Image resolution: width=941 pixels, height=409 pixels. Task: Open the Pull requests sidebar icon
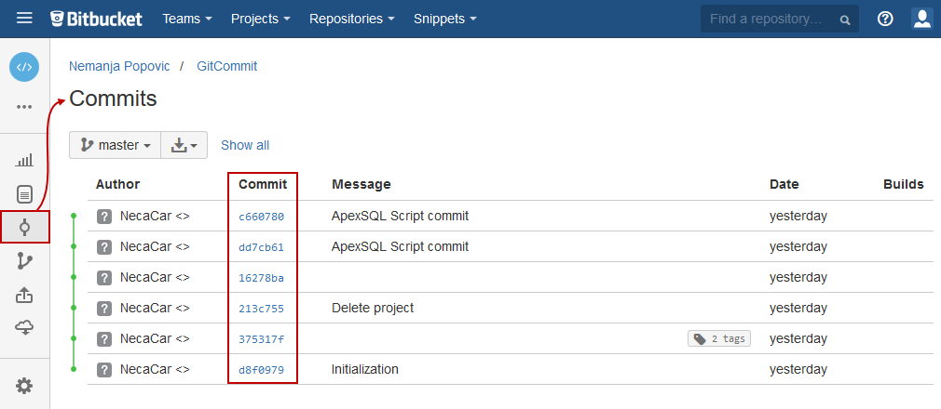point(24,295)
